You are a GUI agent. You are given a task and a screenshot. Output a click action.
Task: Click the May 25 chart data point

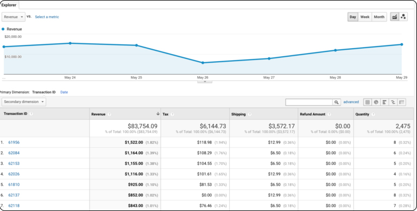136,45
